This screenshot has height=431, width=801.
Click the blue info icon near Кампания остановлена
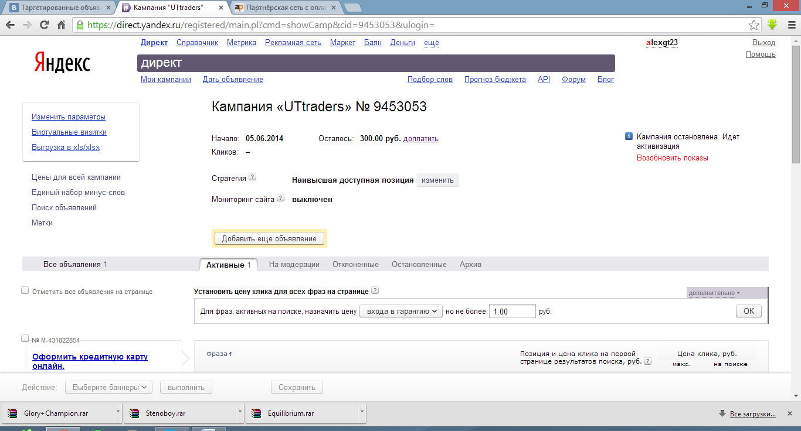pos(629,136)
